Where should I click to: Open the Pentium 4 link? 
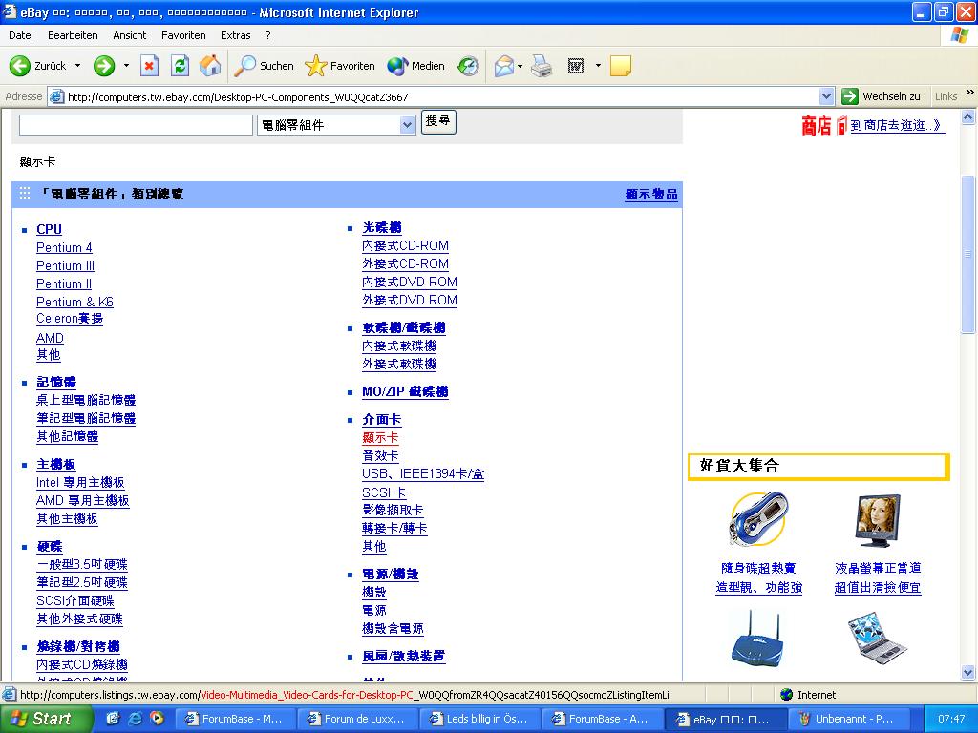tap(64, 247)
